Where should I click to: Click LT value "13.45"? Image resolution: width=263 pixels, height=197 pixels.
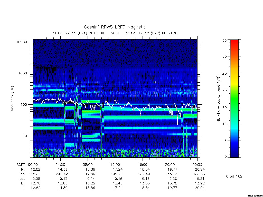coord(118,183)
